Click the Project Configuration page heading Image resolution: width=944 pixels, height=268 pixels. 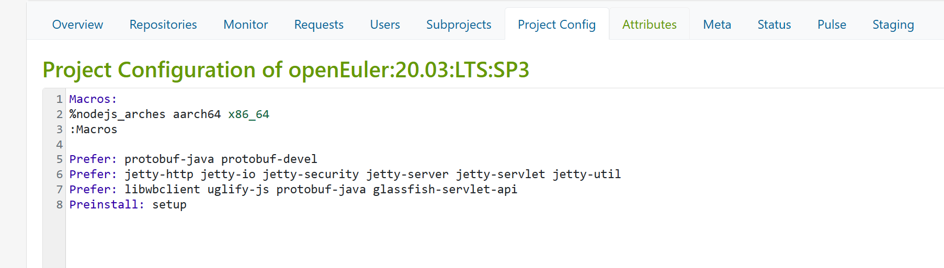click(286, 70)
